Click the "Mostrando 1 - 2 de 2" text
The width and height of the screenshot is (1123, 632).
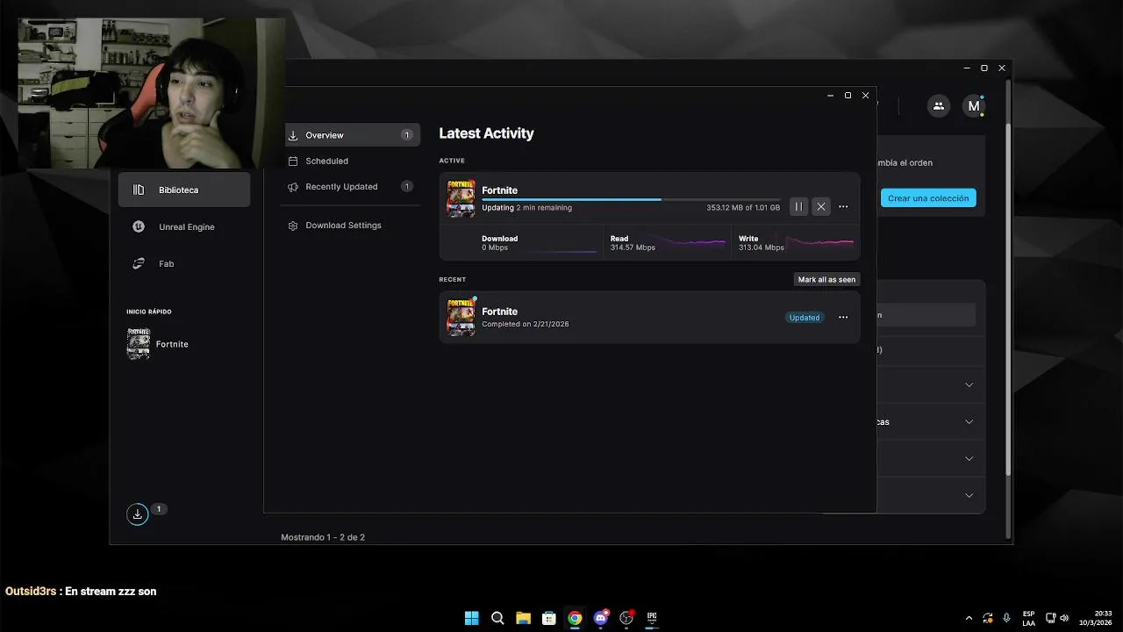point(323,537)
